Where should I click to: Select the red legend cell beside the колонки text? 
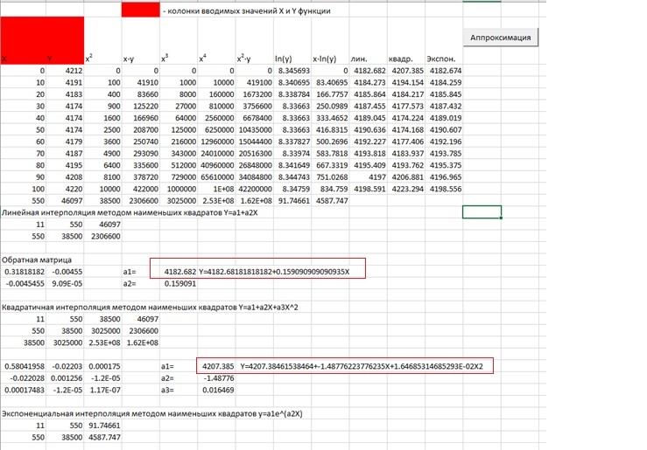coord(141,10)
